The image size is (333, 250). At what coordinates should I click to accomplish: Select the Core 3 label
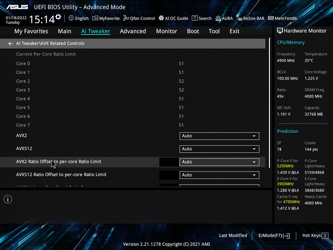tap(23, 90)
